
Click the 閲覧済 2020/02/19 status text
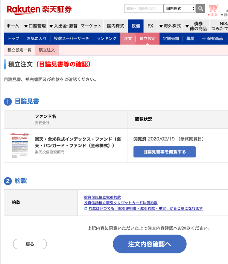pyautogui.click(x=169, y=139)
